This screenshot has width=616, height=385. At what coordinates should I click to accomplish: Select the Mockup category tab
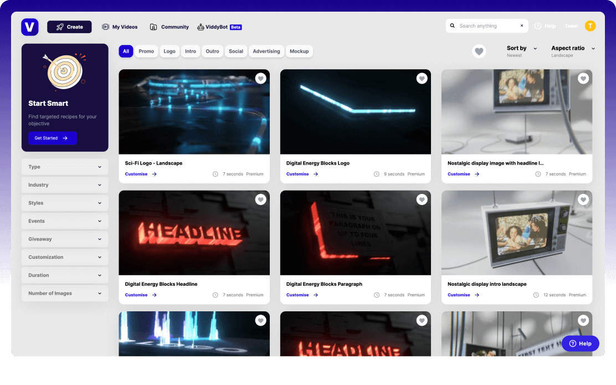[299, 51]
